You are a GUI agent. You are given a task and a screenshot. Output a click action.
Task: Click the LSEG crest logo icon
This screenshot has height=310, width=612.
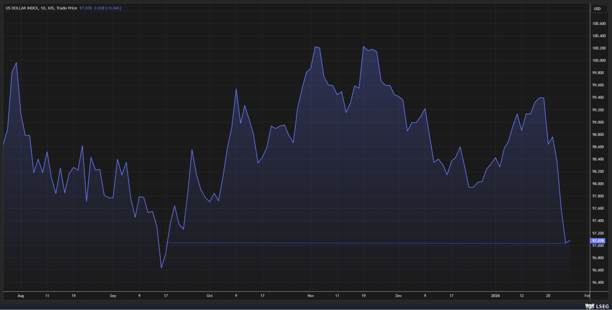(589, 306)
